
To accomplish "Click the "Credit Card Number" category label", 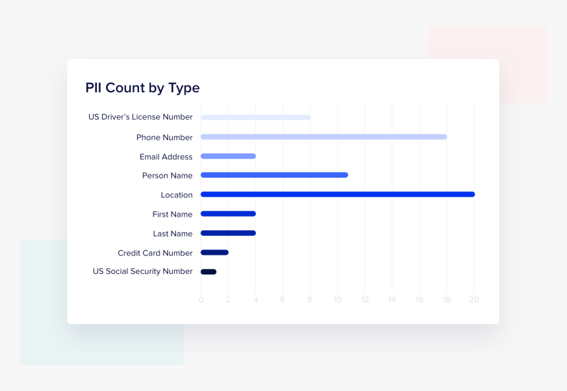I will pos(155,253).
